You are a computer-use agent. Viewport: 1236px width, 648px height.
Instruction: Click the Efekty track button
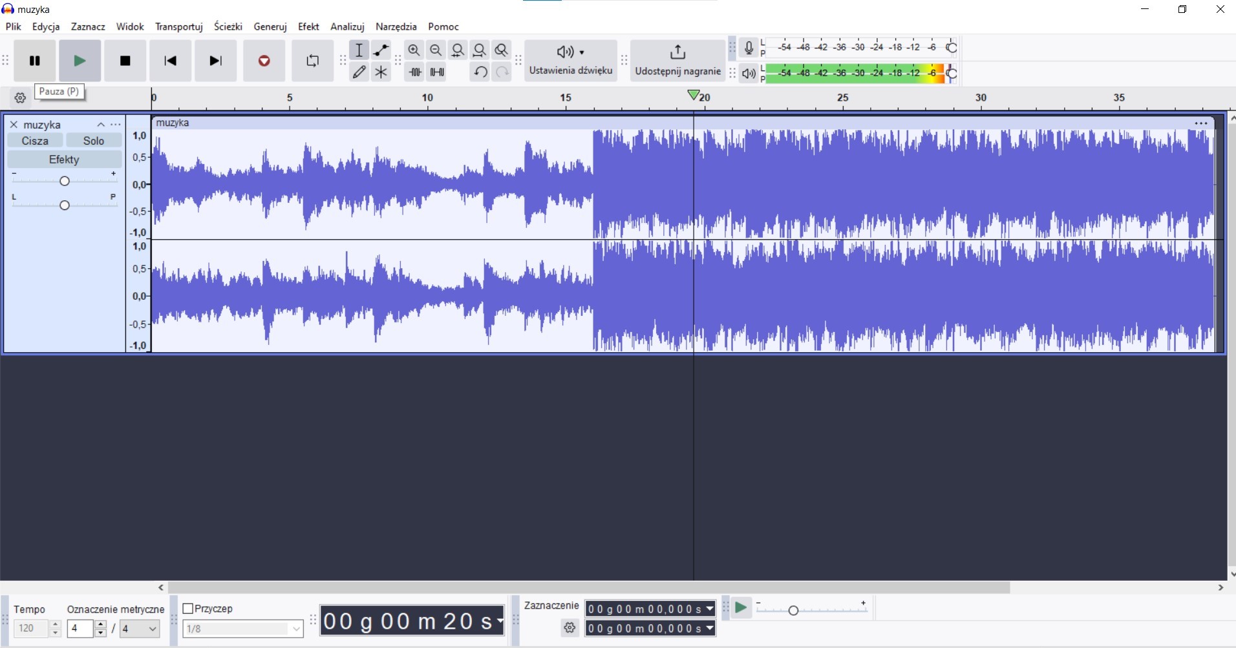pos(64,160)
